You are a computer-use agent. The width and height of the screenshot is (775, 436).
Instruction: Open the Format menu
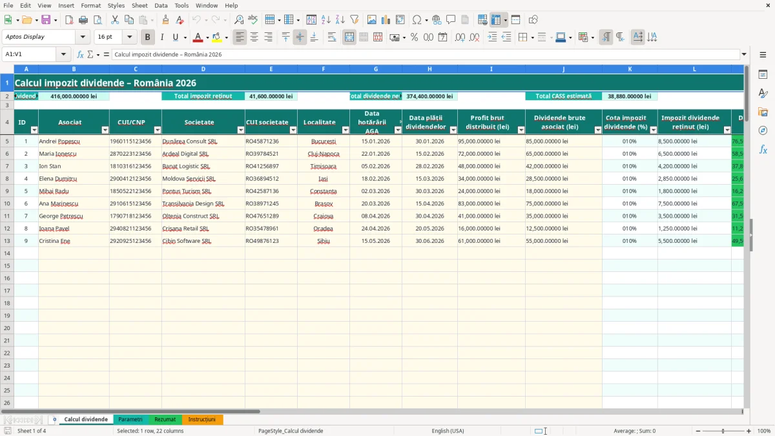(x=91, y=5)
